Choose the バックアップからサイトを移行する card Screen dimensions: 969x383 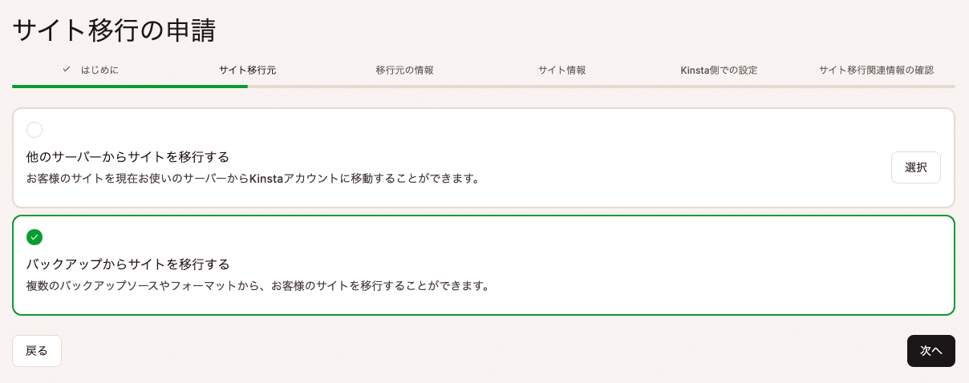click(x=484, y=265)
